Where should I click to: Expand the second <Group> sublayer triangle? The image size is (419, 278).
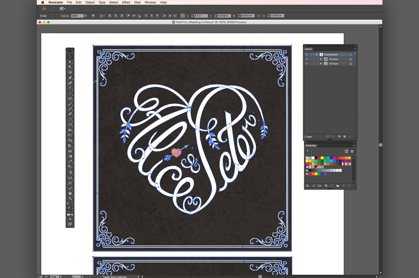[321, 64]
